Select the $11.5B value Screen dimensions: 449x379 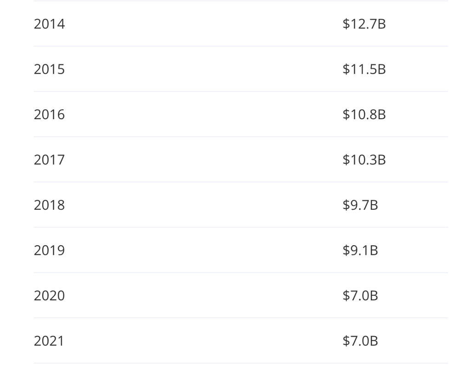click(364, 69)
